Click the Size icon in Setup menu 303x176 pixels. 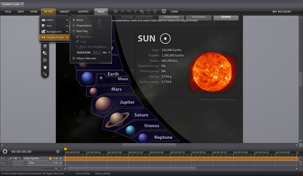pos(43,25)
